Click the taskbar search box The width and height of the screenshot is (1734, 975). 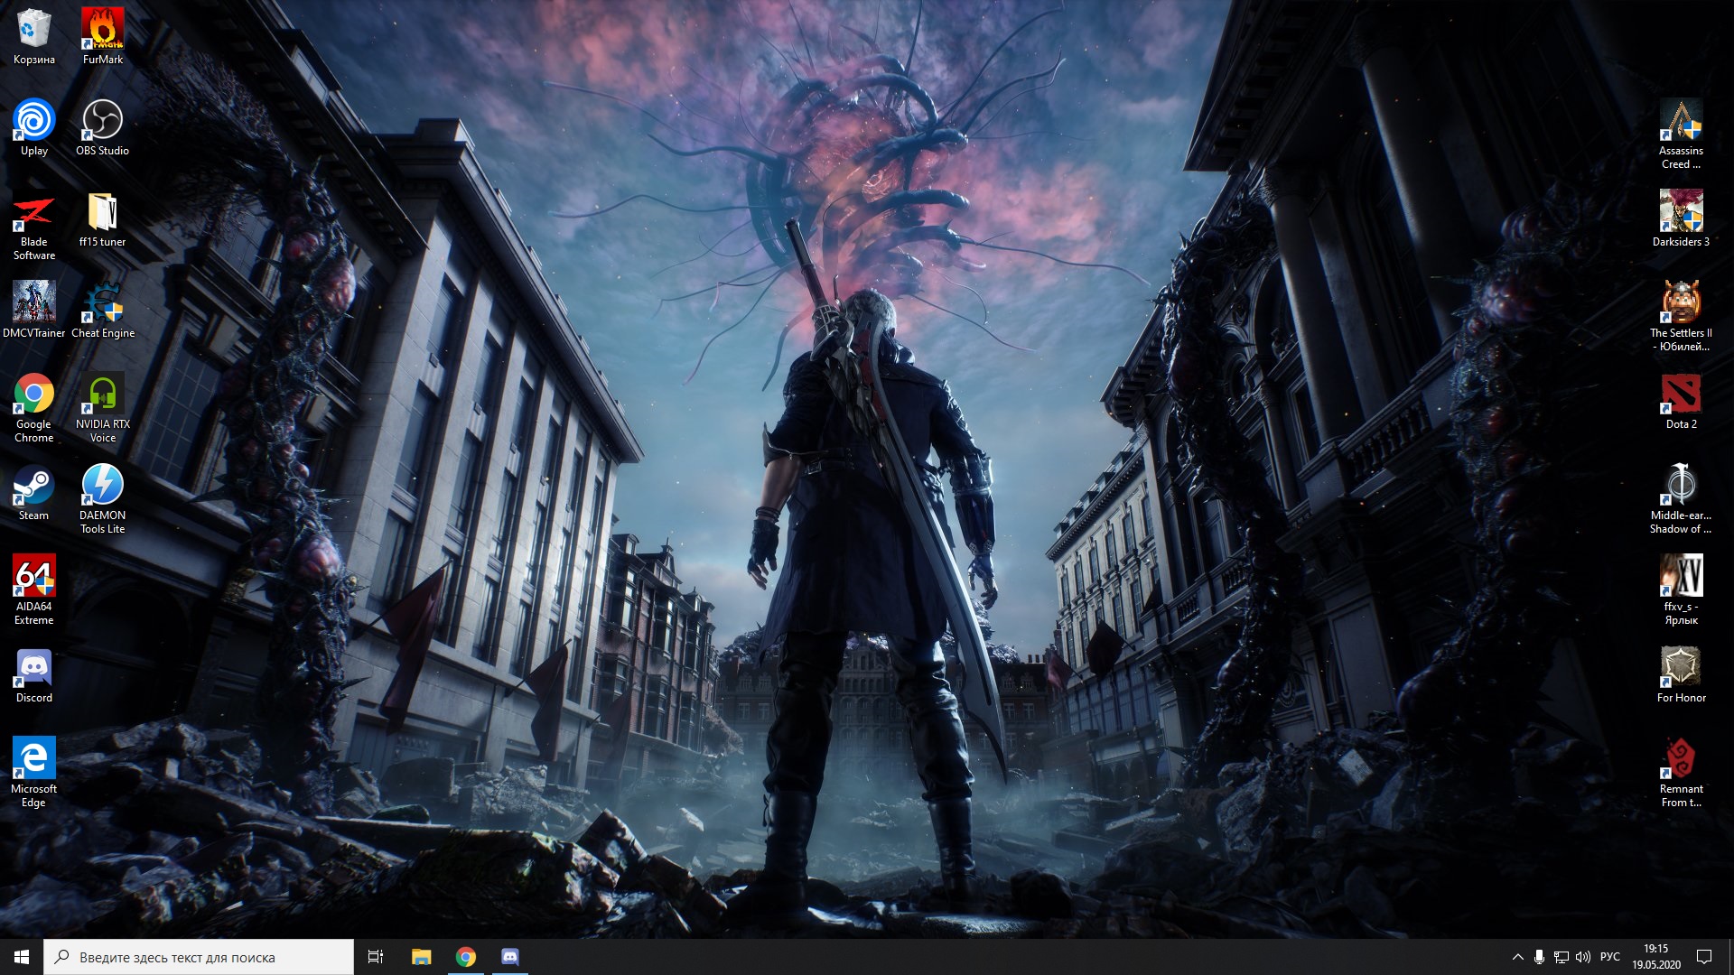tap(199, 957)
